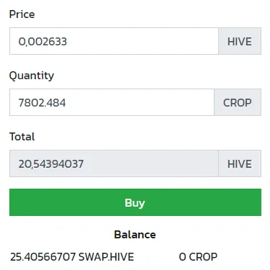Click the HIVE unit box beside Price

[x=240, y=41]
